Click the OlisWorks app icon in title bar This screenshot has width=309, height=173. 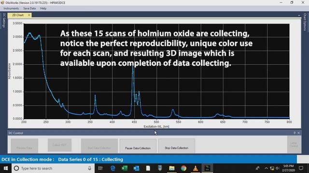click(x=2, y=2)
